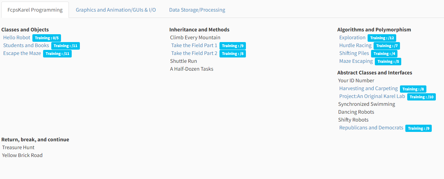Click Shifting Piles Training /4 badge
This screenshot has width=444, height=179.
tap(384, 54)
